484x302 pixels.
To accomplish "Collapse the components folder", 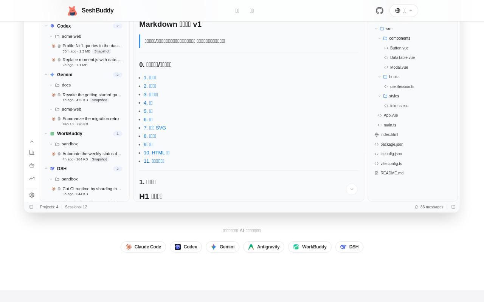I will click(380, 39).
